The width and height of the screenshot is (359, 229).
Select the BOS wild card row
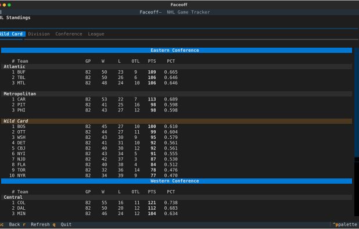click(177, 126)
